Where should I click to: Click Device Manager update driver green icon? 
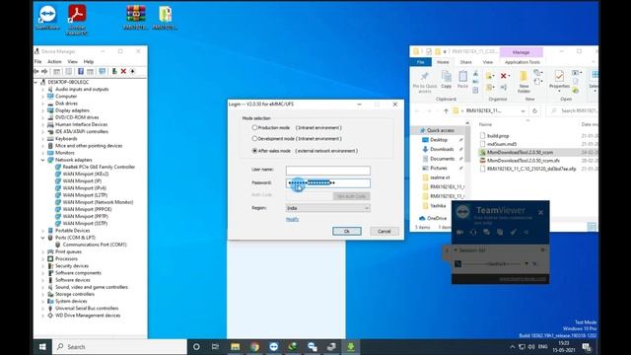pos(114,71)
